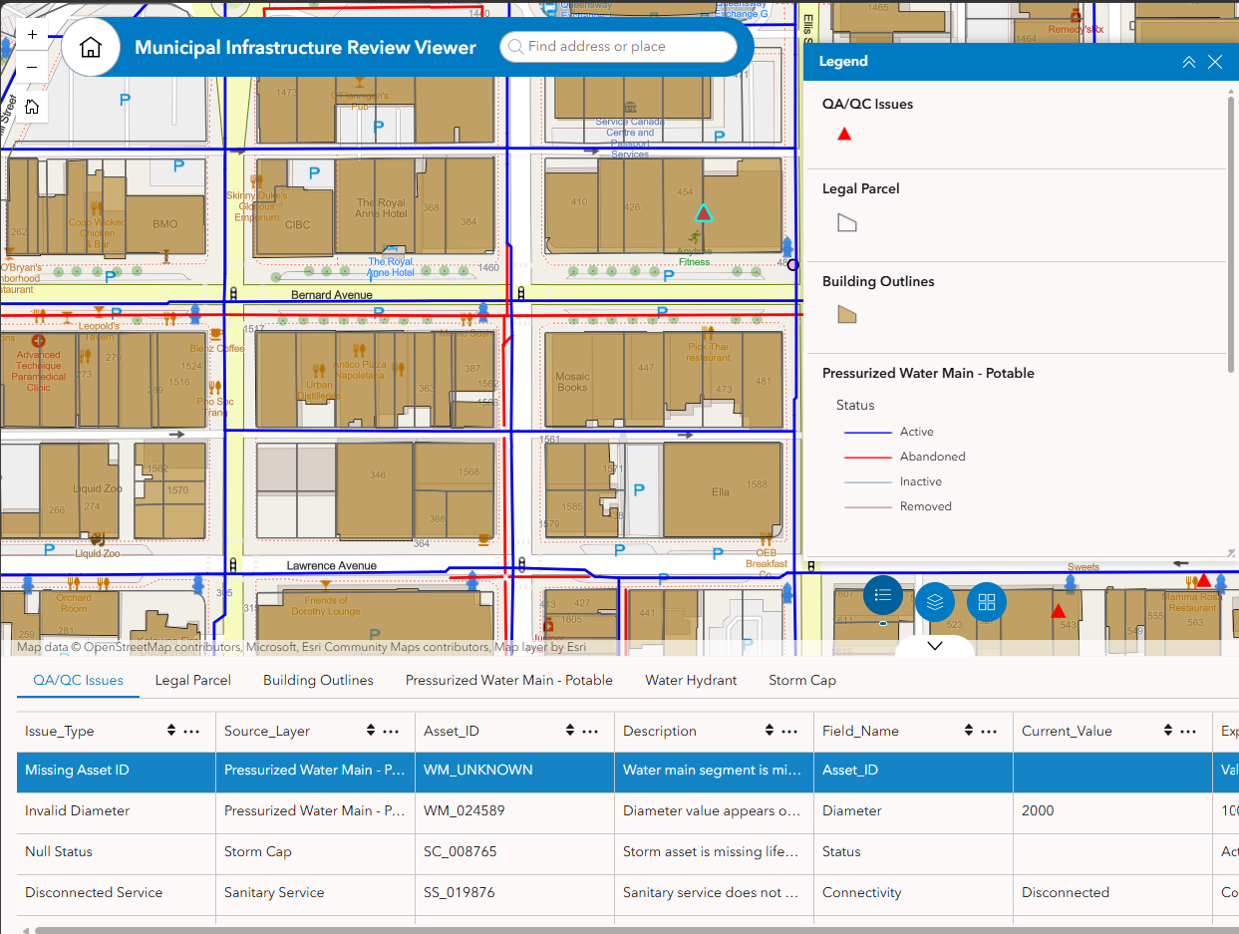Click the Bernard Avenue street label

(332, 295)
